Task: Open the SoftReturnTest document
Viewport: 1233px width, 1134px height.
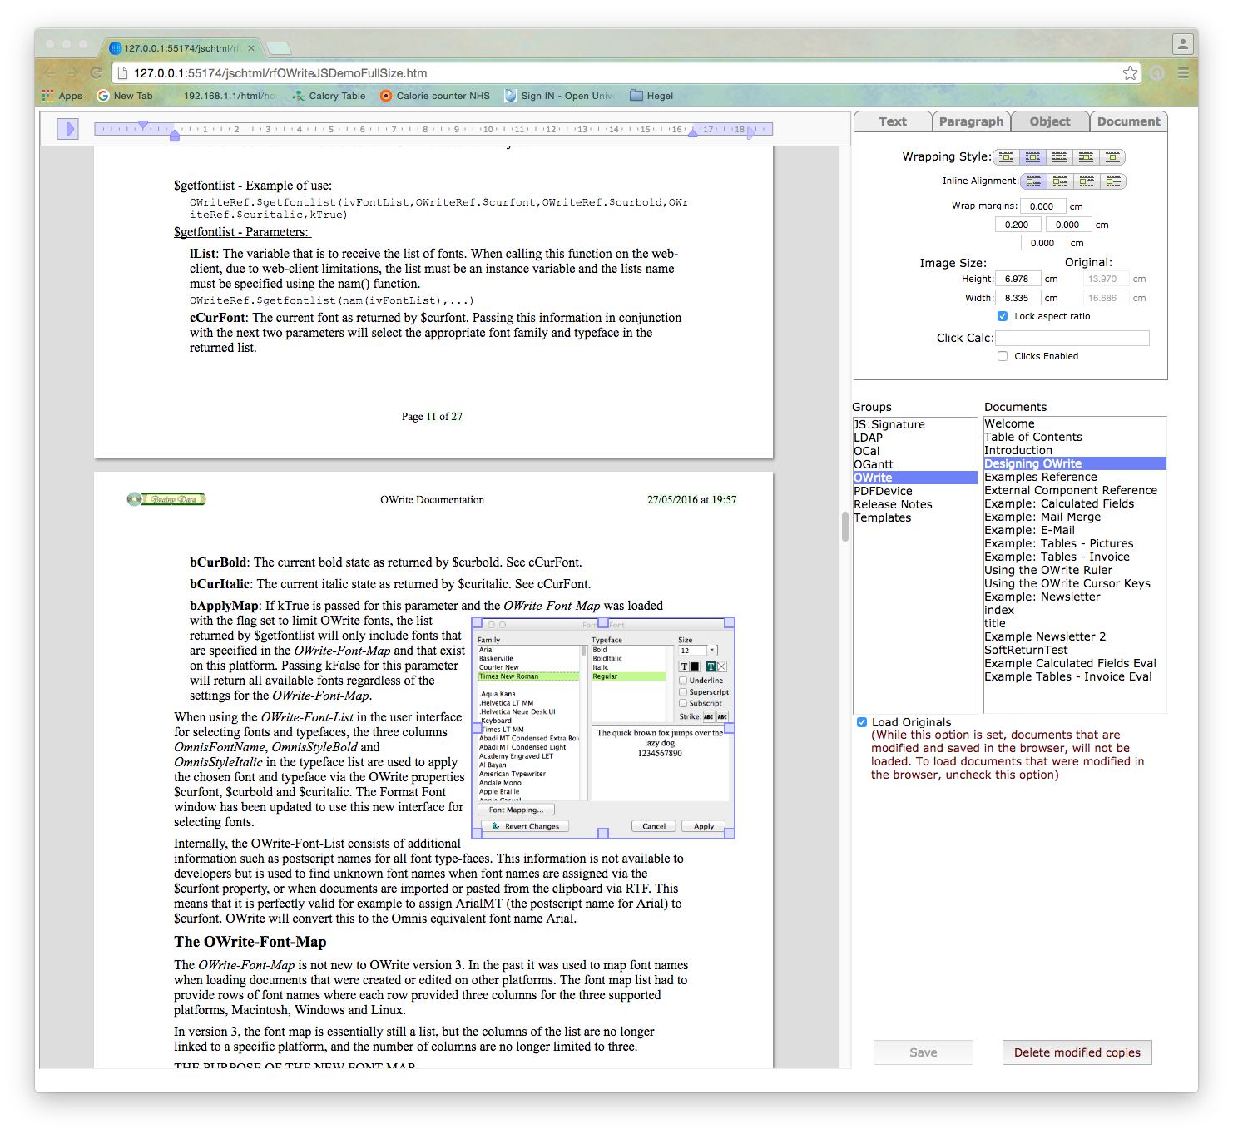Action: pyautogui.click(x=1075, y=650)
